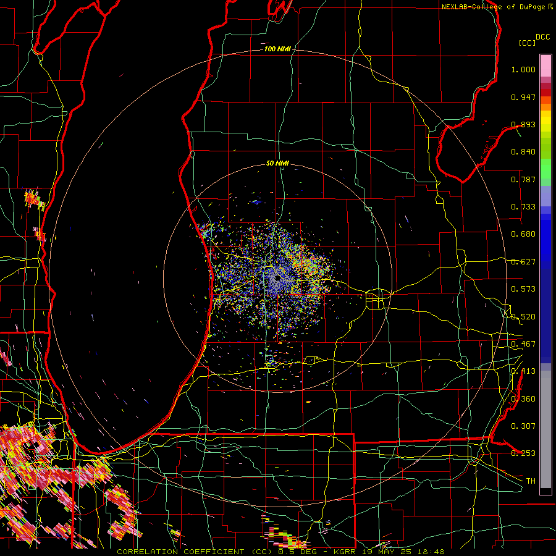Select the 0.947 legend value

523,97
